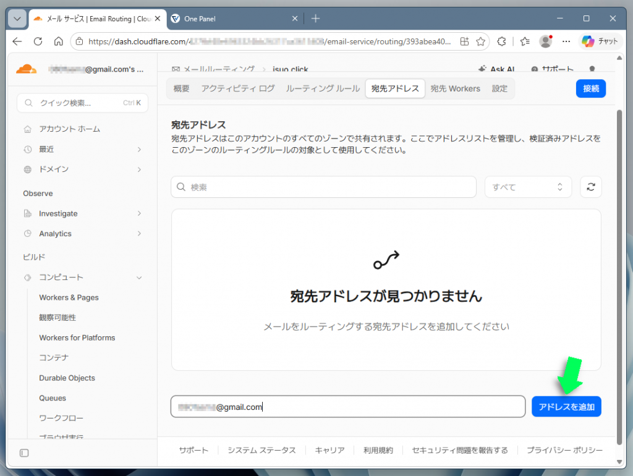633x476 pixels.
Task: Click the Cloudflare logo in sidebar
Action: pyautogui.click(x=26, y=69)
